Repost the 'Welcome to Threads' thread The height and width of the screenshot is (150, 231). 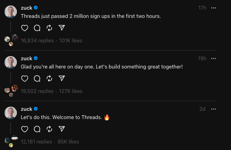(x=49, y=129)
